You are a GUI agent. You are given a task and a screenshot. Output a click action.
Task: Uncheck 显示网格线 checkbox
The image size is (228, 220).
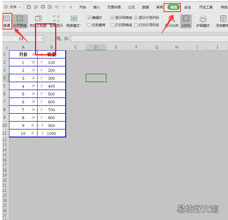tap(112, 18)
